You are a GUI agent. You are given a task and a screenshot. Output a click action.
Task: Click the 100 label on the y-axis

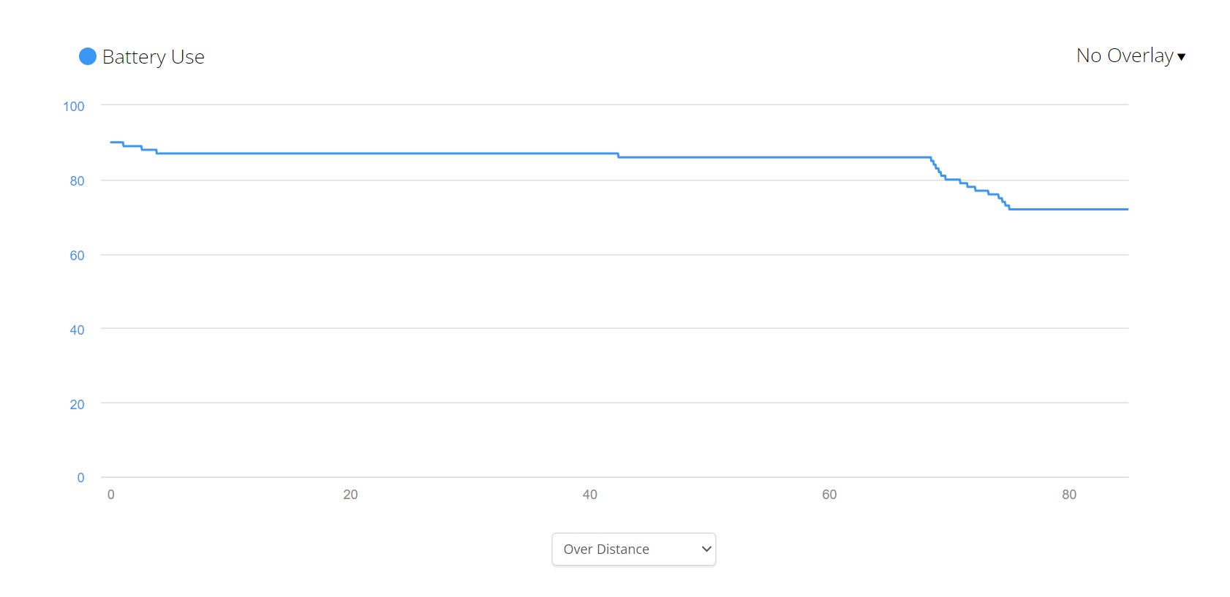pyautogui.click(x=74, y=107)
